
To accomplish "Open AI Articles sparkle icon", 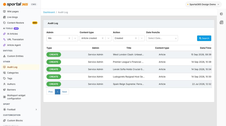I will coord(5,34).
